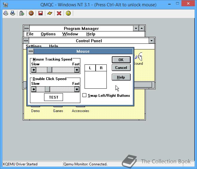Click the Double Click Speed slider thumb

(x=47, y=89)
